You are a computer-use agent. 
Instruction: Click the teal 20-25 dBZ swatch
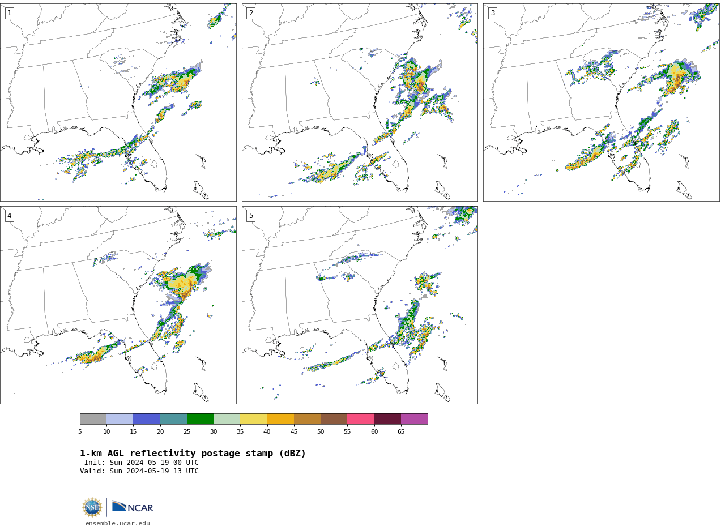coord(173,419)
